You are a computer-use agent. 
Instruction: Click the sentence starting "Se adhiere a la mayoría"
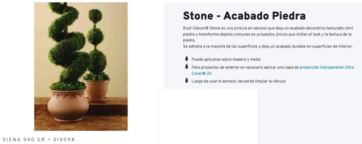tap(268, 46)
